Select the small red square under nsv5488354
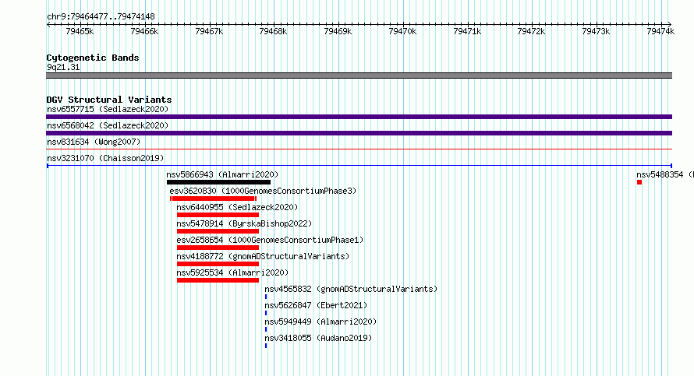Screen dimensions: 694x376 [x=639, y=182]
